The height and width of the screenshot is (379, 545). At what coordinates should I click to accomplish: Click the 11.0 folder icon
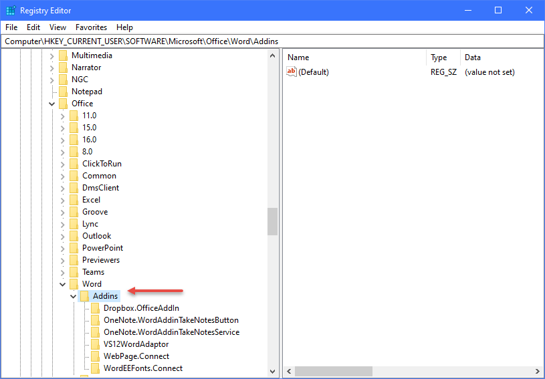point(74,116)
